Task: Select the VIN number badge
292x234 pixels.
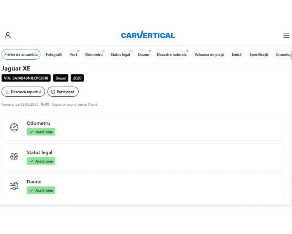Action: click(26, 78)
